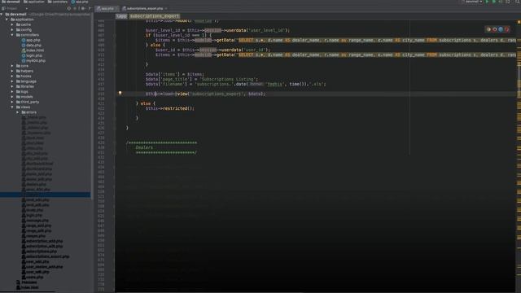
Task: Open the Project view selector dropdown
Action: pos(15,8)
